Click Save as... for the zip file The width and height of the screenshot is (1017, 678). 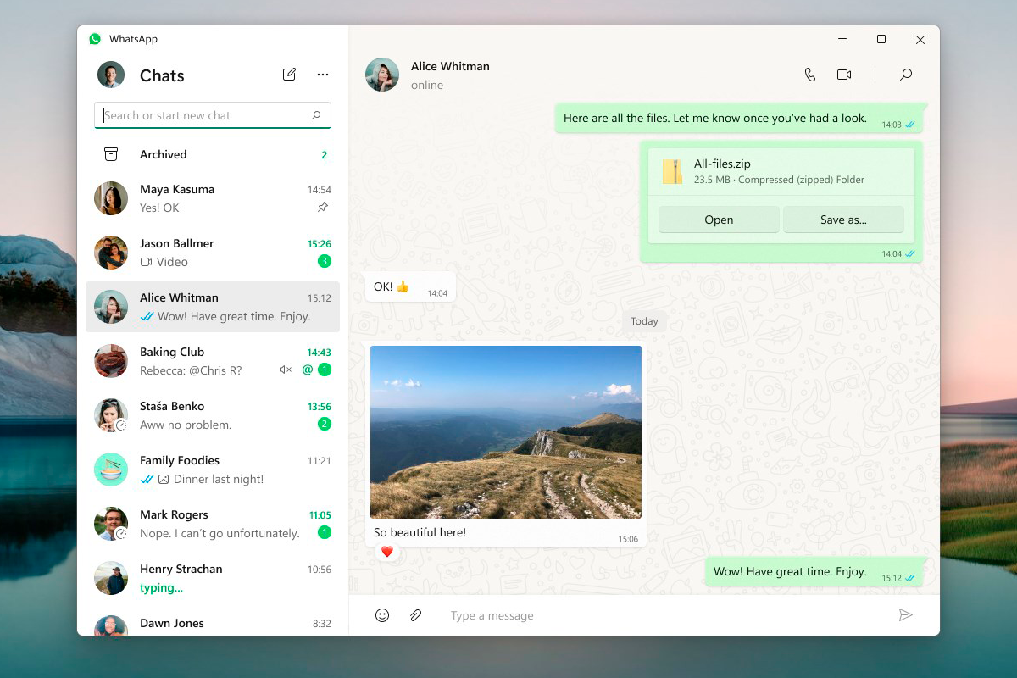(x=843, y=220)
